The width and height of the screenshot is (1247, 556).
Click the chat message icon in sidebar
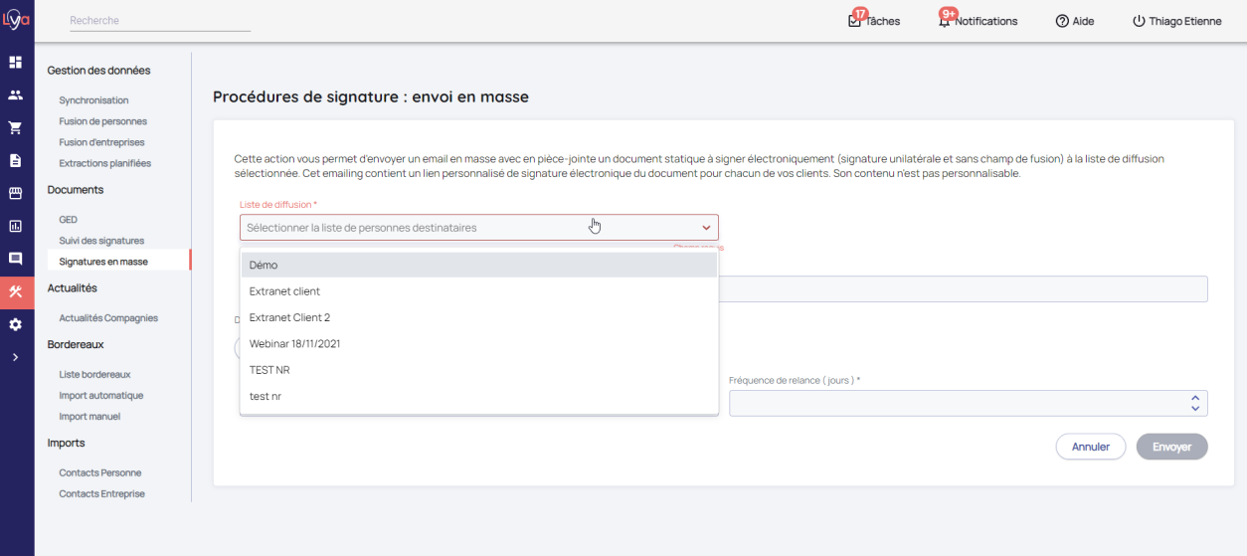[16, 259]
